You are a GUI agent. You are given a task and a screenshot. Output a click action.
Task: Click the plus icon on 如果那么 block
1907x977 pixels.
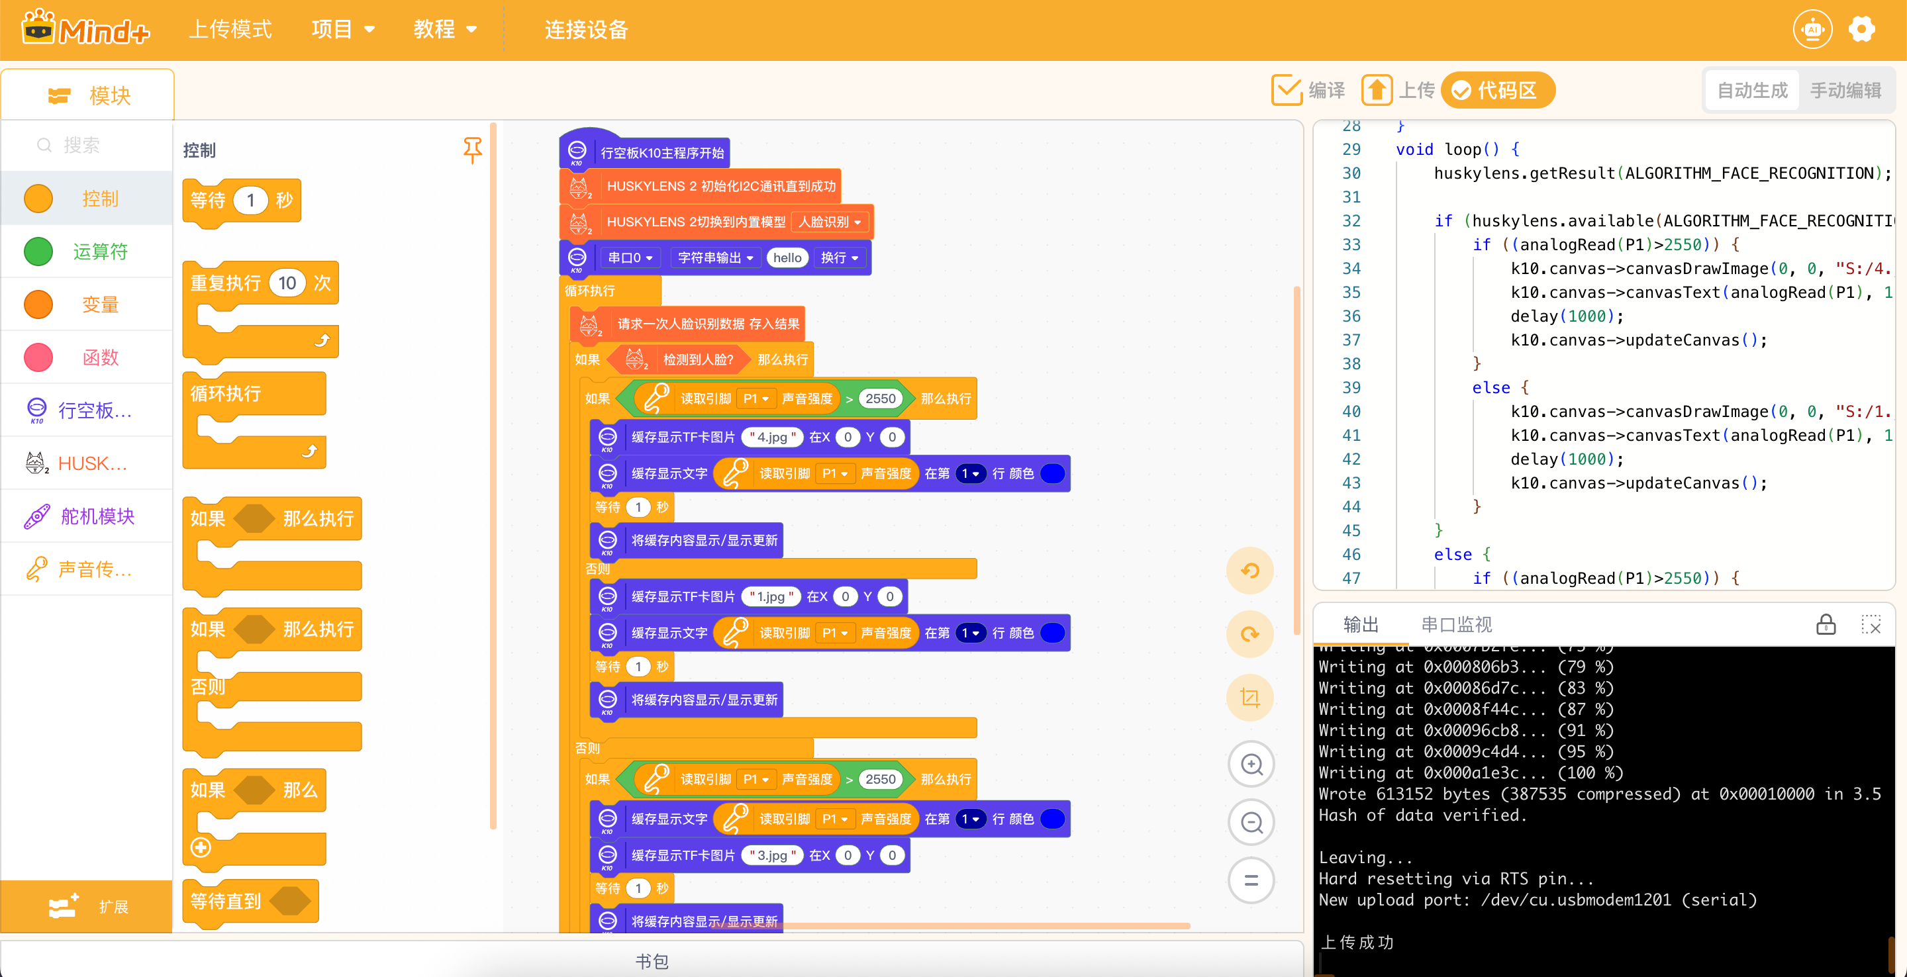pos(201,847)
